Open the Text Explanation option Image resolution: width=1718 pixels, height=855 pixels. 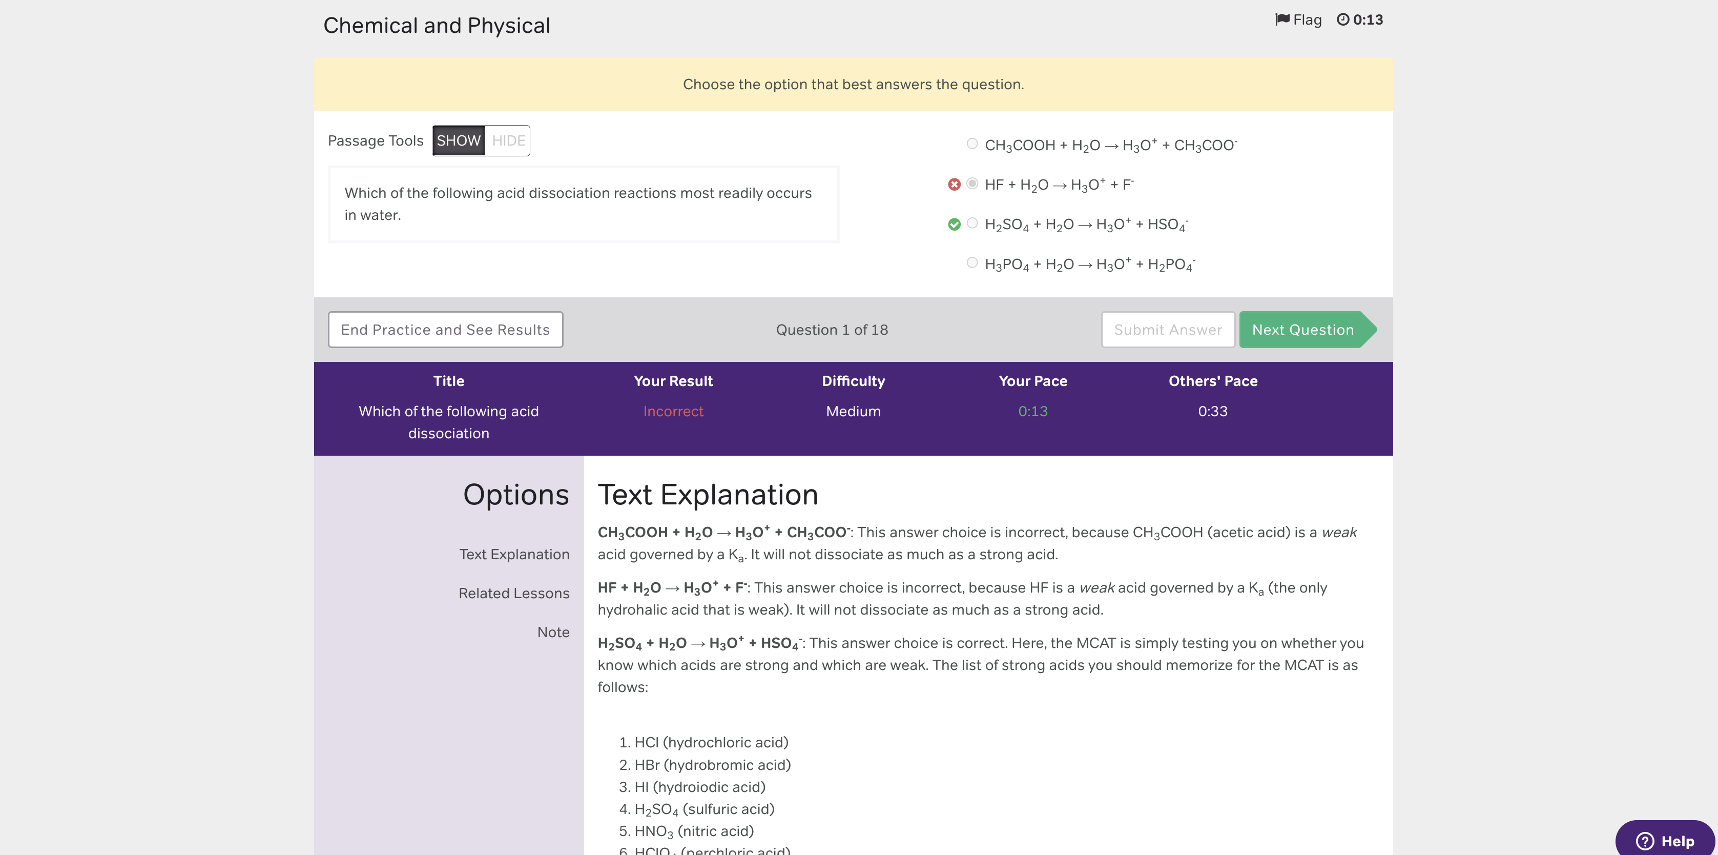513,554
